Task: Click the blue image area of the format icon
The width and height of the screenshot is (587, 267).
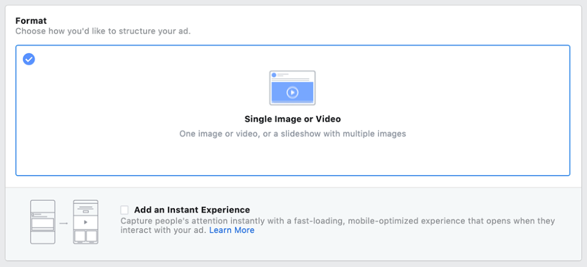Action: pyautogui.click(x=292, y=92)
